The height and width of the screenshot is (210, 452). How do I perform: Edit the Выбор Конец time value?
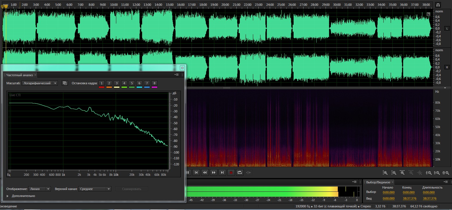(408, 192)
